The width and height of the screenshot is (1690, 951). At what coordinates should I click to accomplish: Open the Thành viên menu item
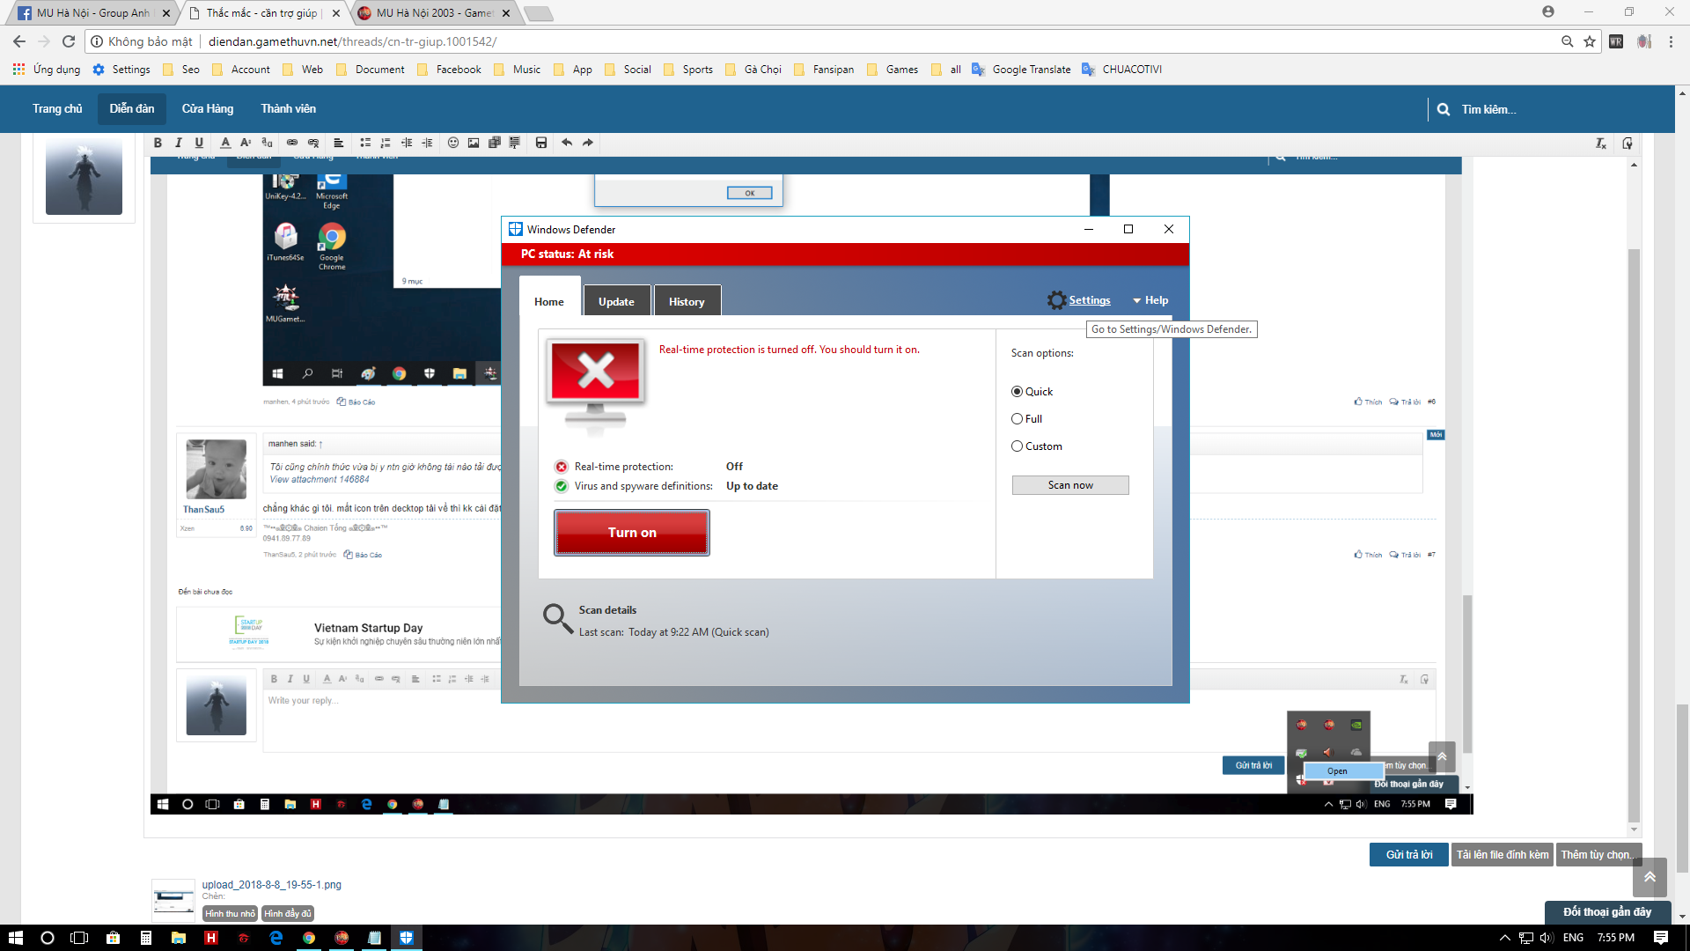click(288, 109)
